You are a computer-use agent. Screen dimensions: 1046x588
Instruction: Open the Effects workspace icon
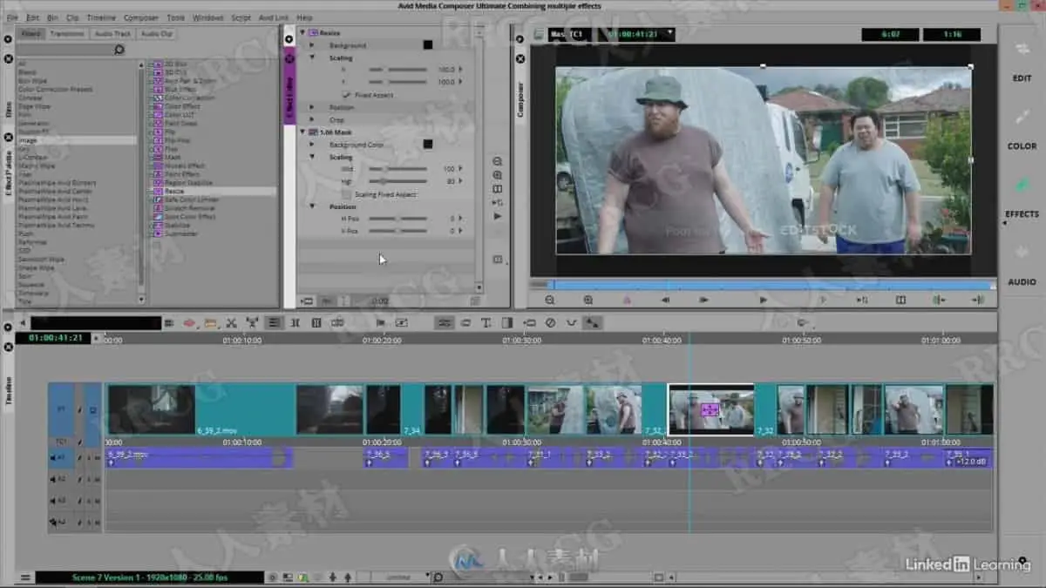[x=1022, y=185]
